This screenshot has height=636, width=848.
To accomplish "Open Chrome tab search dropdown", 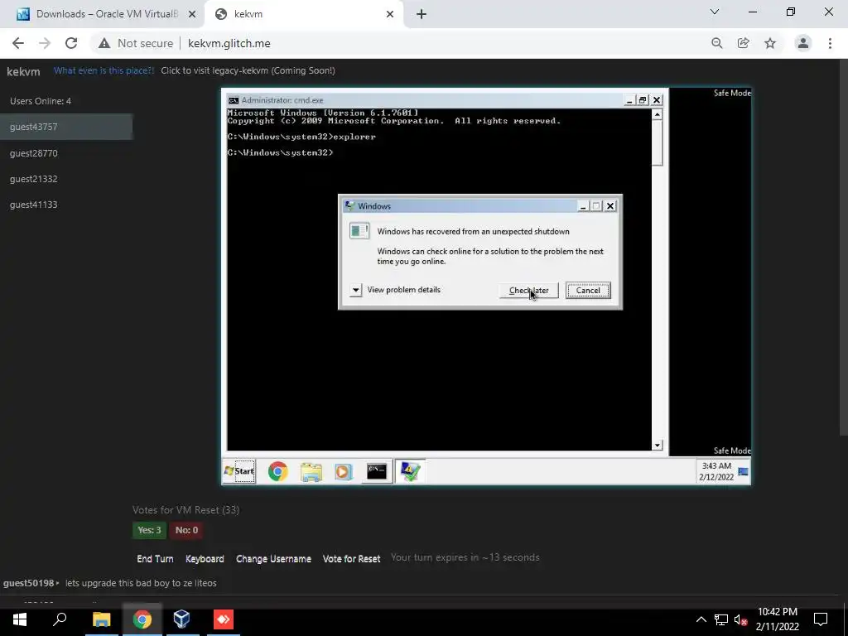I will [x=715, y=12].
